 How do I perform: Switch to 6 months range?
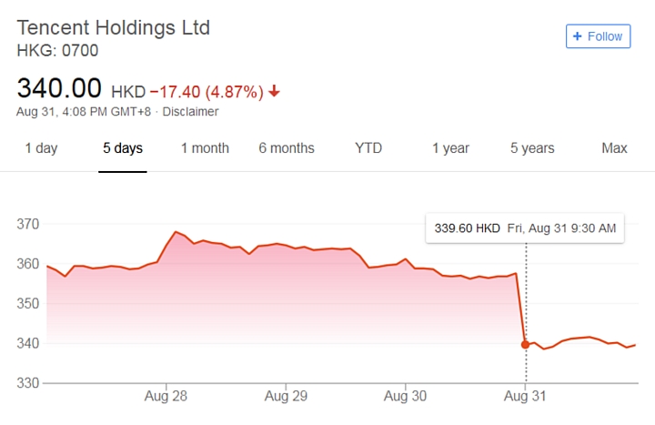tap(287, 148)
